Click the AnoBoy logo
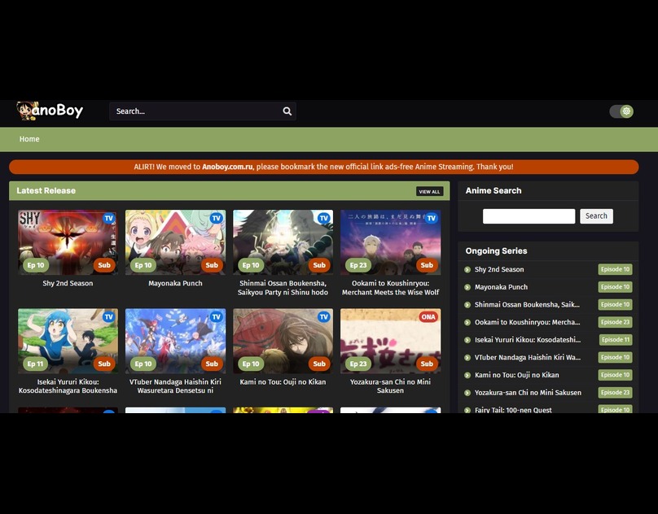This screenshot has height=514, width=658. (50, 111)
